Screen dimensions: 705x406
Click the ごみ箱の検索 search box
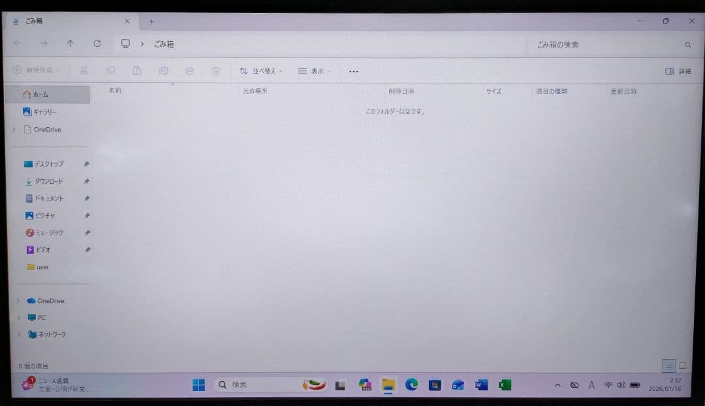tap(607, 44)
